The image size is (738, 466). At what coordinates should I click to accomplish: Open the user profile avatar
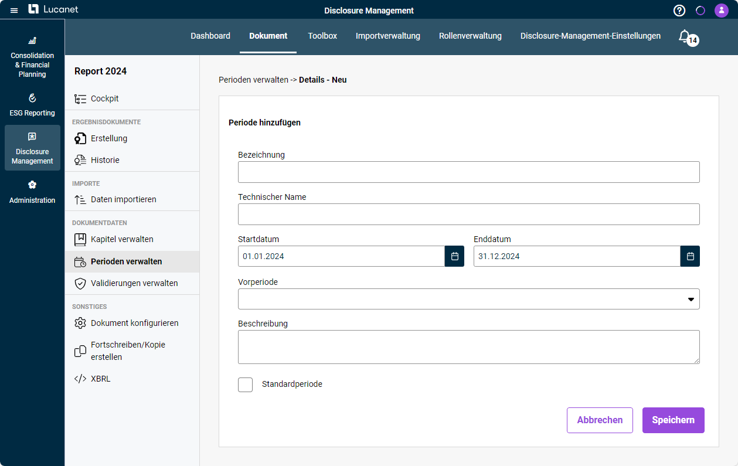tap(722, 11)
